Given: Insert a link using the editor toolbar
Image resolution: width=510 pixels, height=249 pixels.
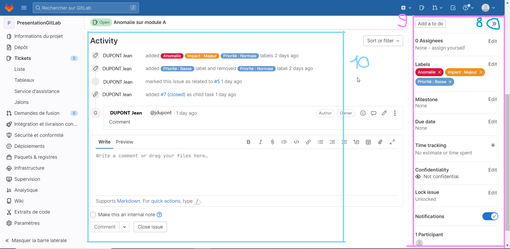Looking at the screenshot, I should click(x=308, y=142).
